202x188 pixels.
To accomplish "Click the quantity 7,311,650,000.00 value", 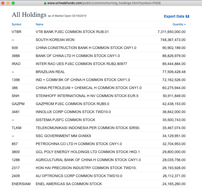I will tap(171, 32).
